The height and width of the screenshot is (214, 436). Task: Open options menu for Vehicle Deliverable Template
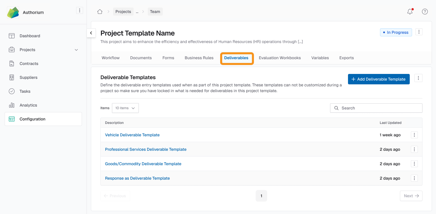tap(414, 135)
